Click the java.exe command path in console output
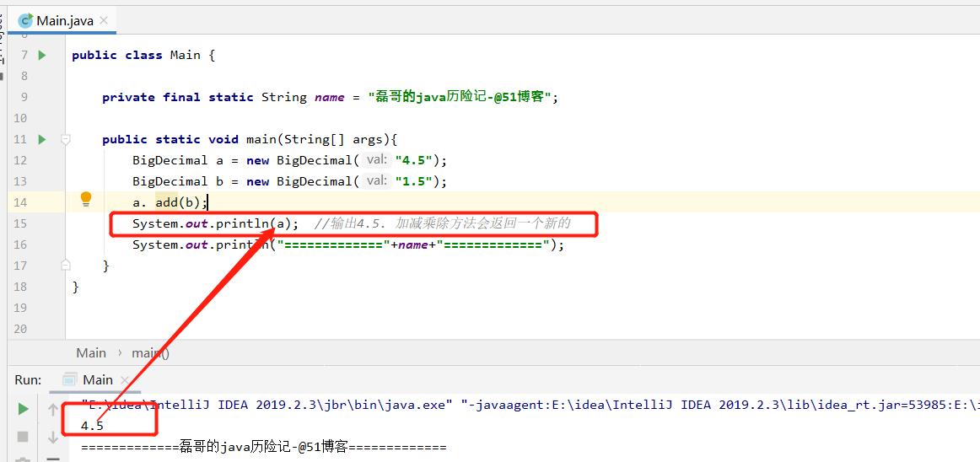980x462 pixels. (x=267, y=405)
